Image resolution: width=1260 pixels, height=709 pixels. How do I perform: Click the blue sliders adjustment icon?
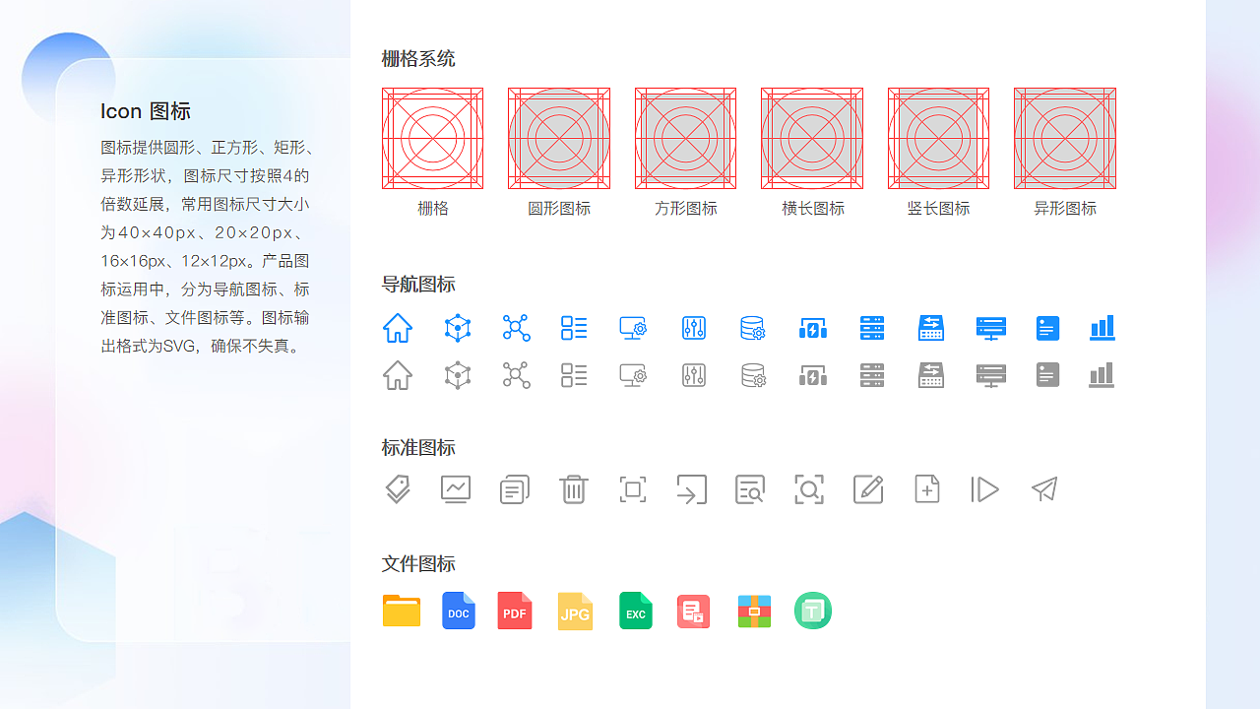[694, 328]
